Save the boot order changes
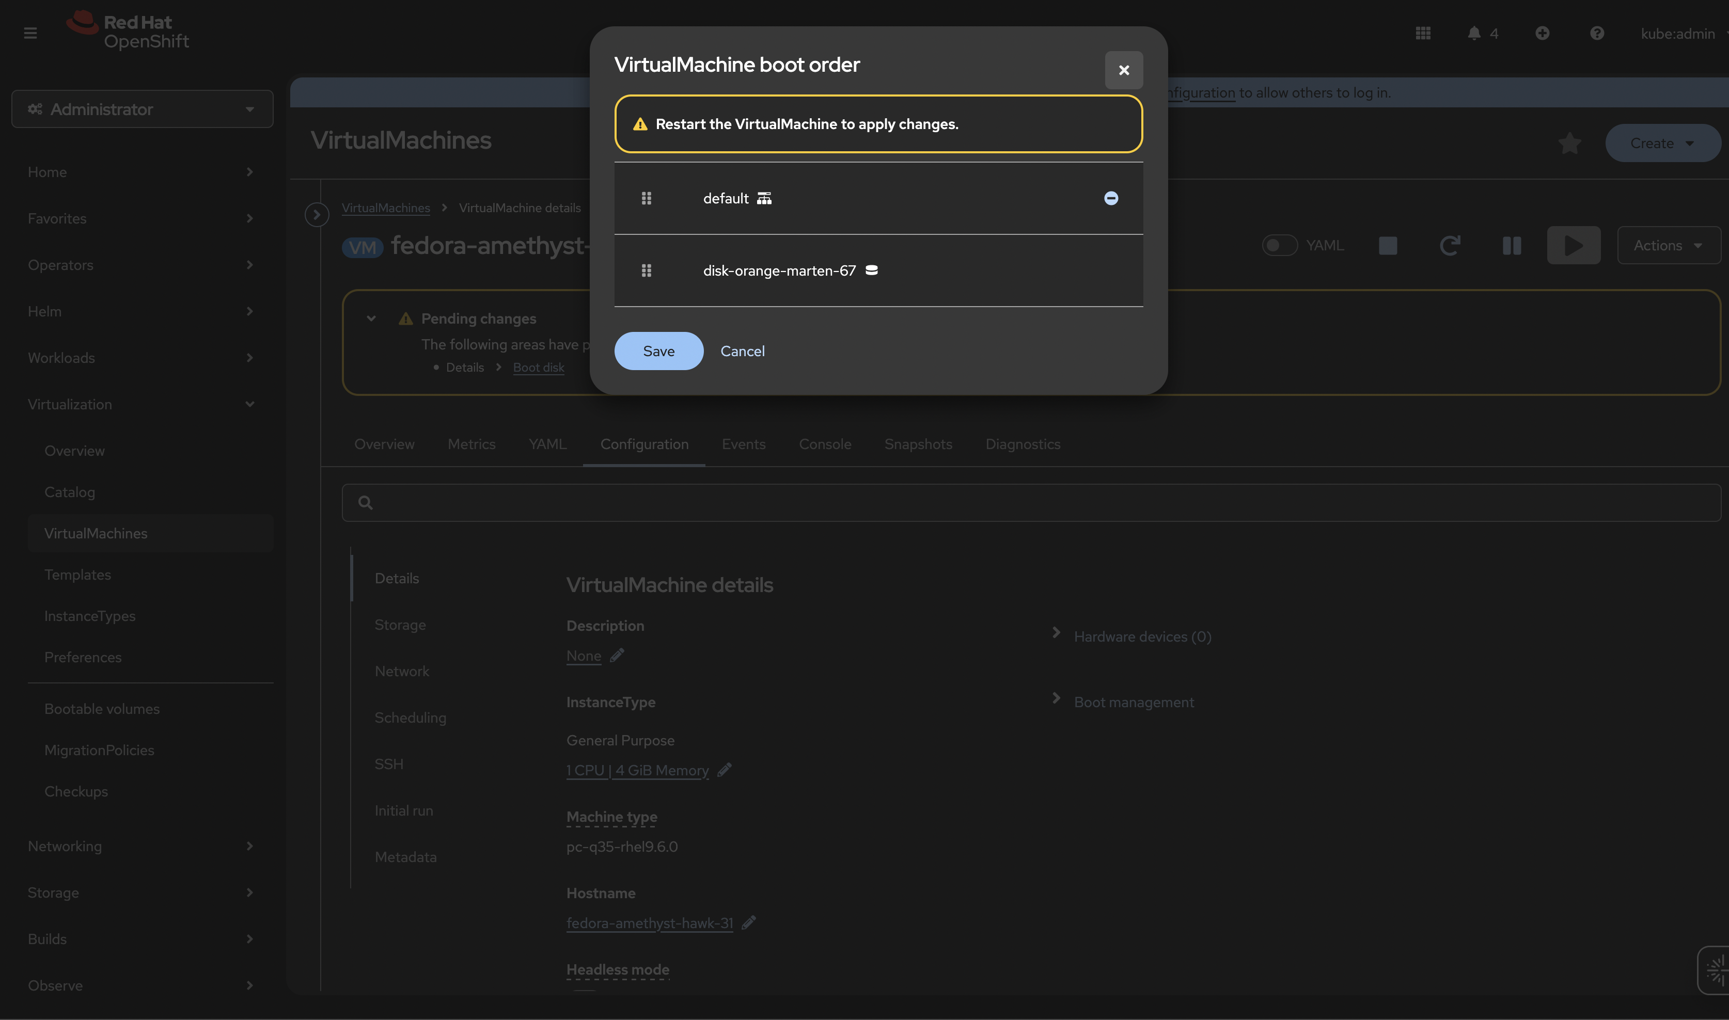This screenshot has width=1729, height=1020. click(658, 351)
